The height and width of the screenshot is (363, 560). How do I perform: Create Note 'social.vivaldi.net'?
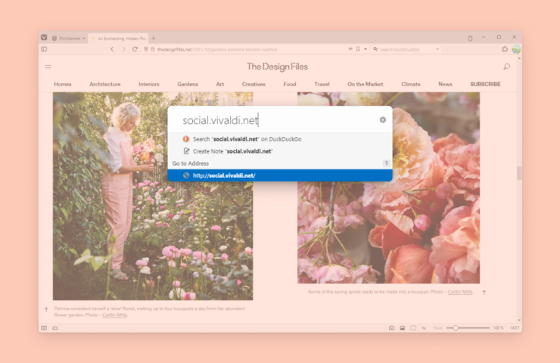pos(280,151)
